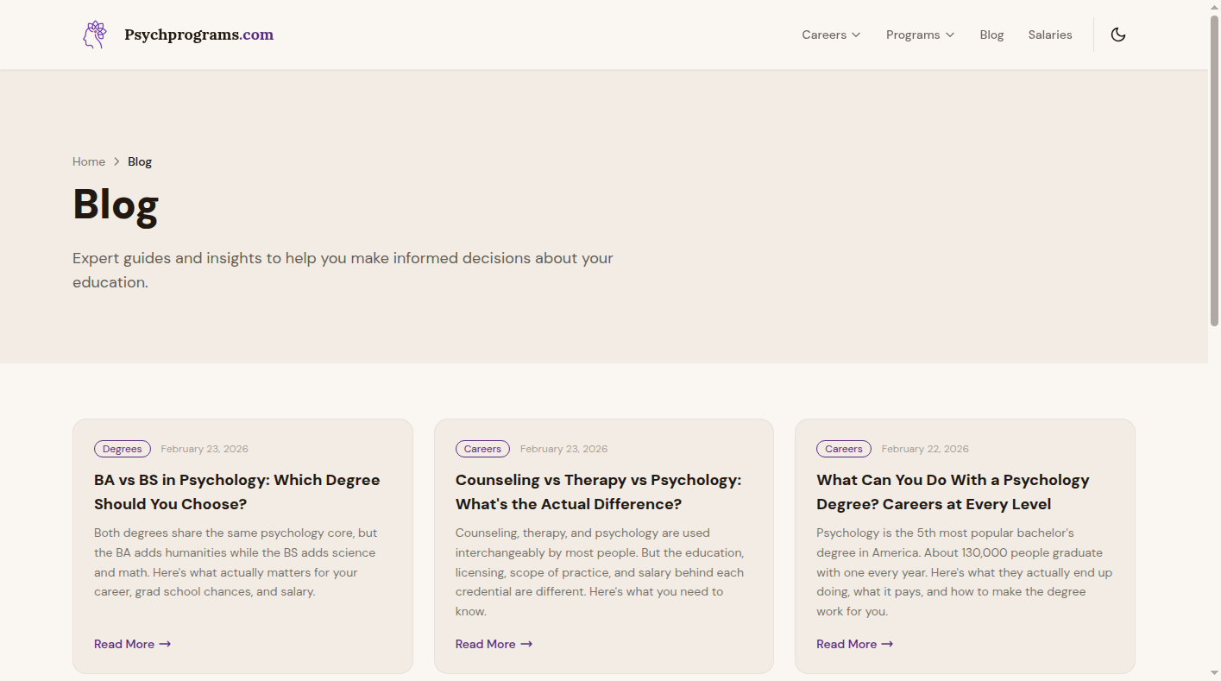1221x681 pixels.
Task: Toggle dark mode with the moon icon
Action: click(1118, 35)
